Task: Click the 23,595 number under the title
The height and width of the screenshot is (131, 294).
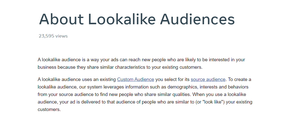Action: pos(46,36)
